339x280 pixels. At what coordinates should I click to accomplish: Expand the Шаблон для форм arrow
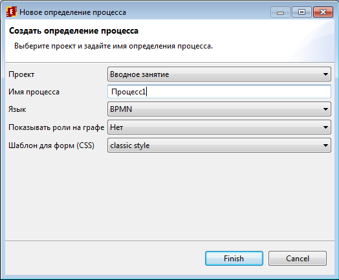[x=325, y=145]
